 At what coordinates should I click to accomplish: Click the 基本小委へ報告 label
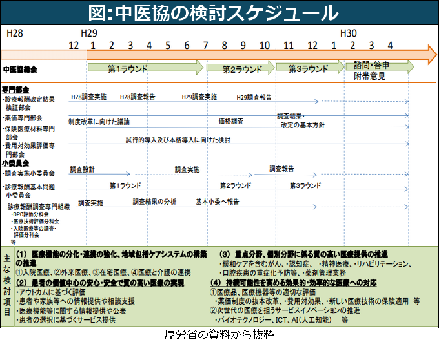[x=217, y=202]
